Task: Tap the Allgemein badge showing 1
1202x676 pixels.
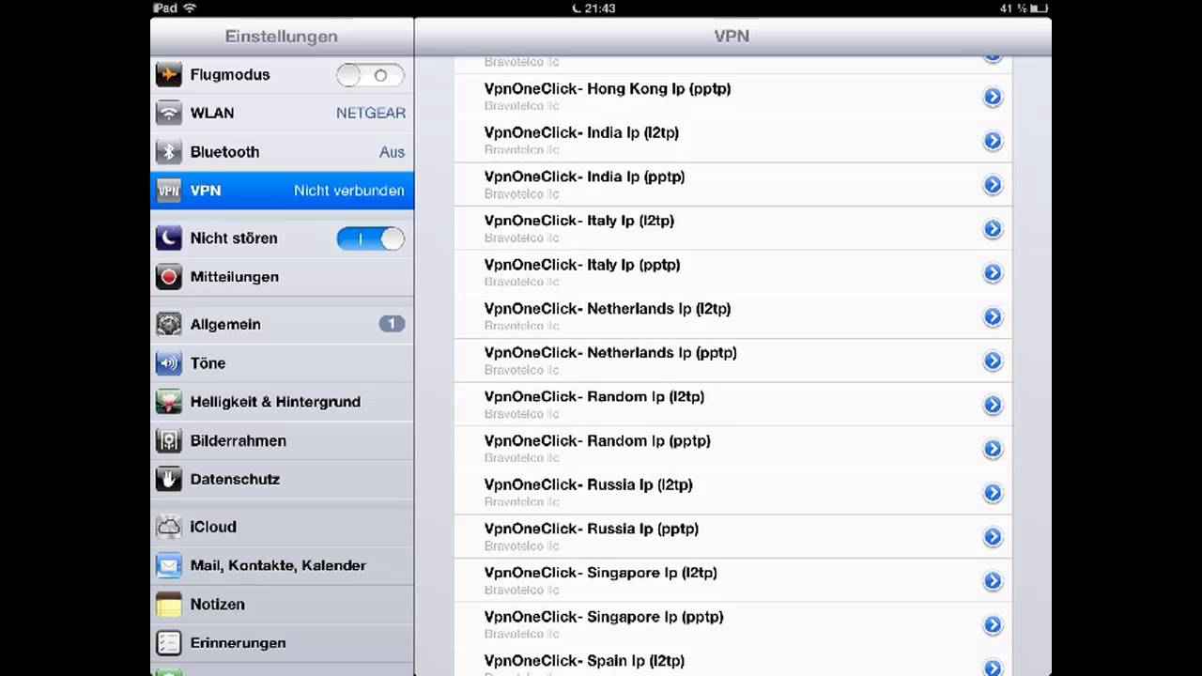Action: [x=392, y=324]
